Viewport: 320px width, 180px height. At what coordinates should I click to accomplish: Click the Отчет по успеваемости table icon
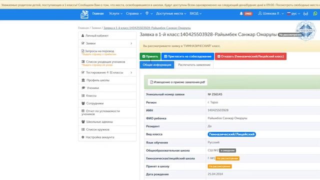83,111
